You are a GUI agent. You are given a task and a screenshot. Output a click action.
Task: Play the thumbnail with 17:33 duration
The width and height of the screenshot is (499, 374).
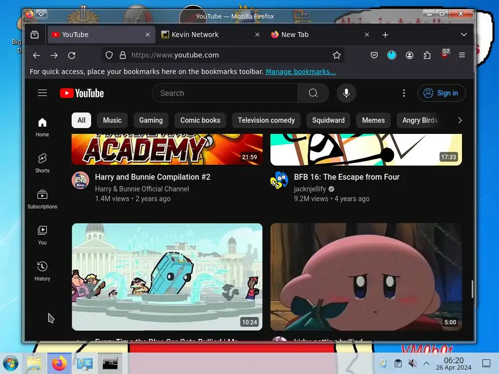tap(366, 150)
